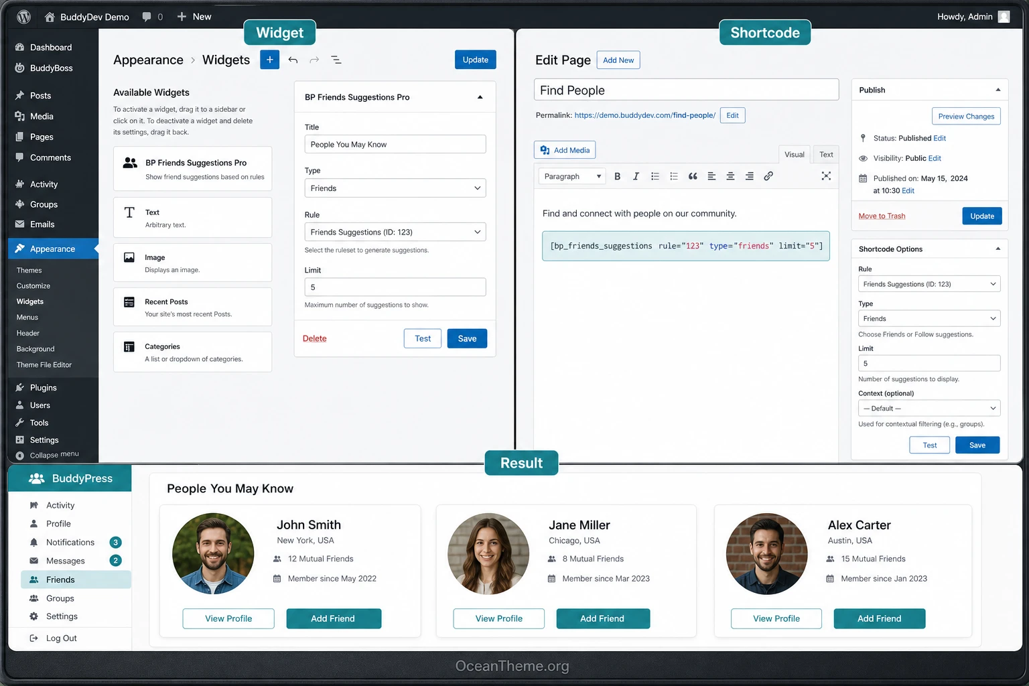Screen dimensions: 1029x686
Task: Click the WordPress logo in admin bar
Action: pyautogui.click(x=24, y=17)
